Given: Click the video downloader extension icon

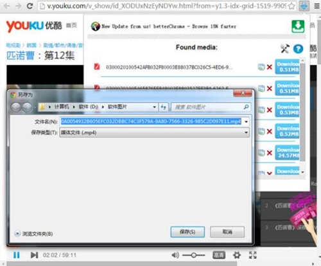Looking at the screenshot, I should 304,6.
